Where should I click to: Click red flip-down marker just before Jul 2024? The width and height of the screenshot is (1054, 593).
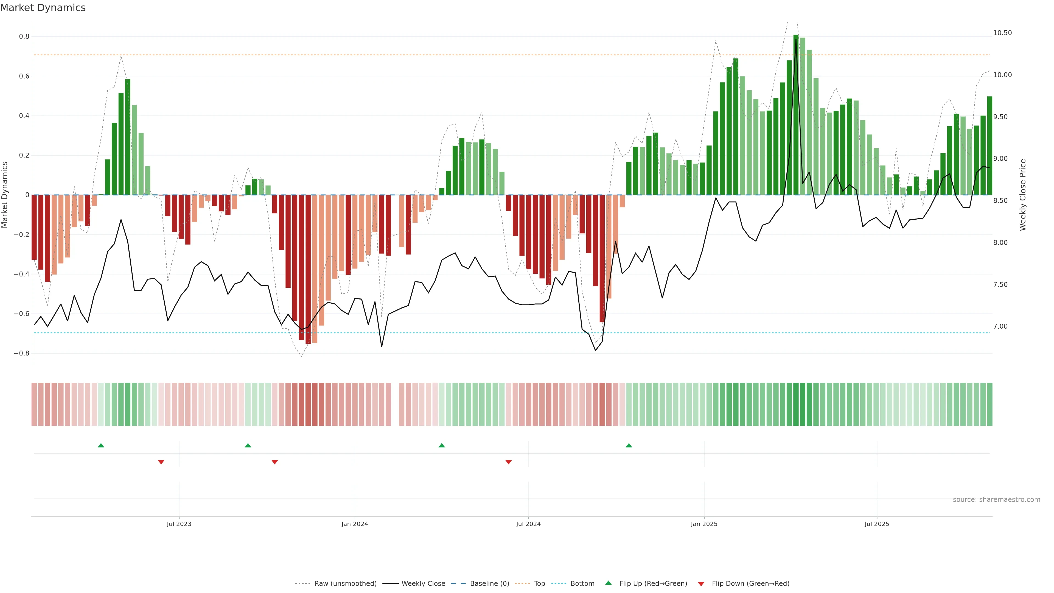[509, 462]
